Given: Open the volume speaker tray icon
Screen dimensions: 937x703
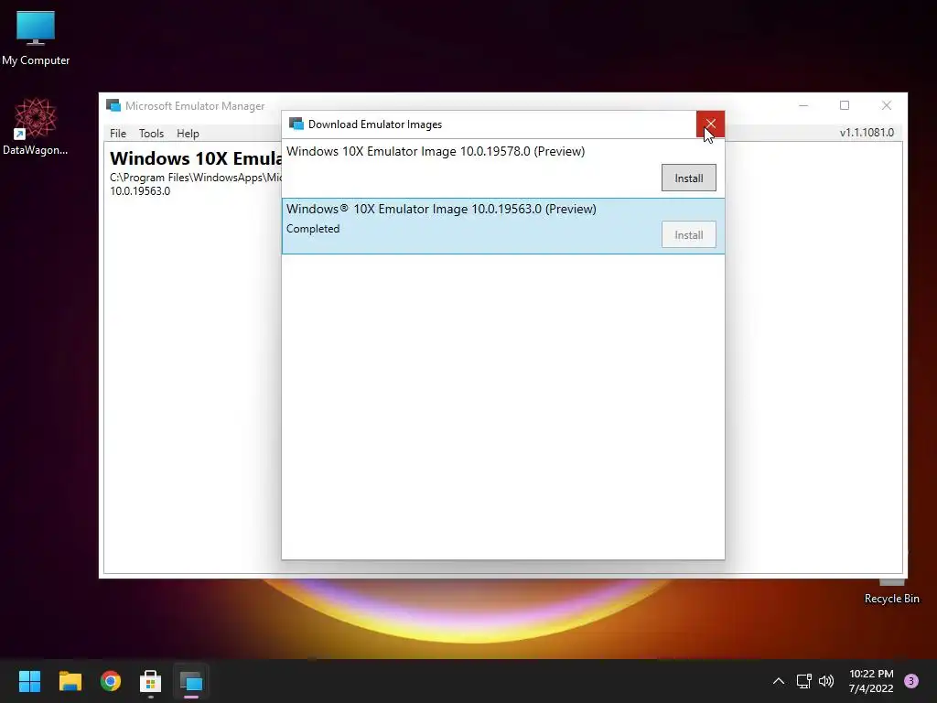Looking at the screenshot, I should click(826, 681).
